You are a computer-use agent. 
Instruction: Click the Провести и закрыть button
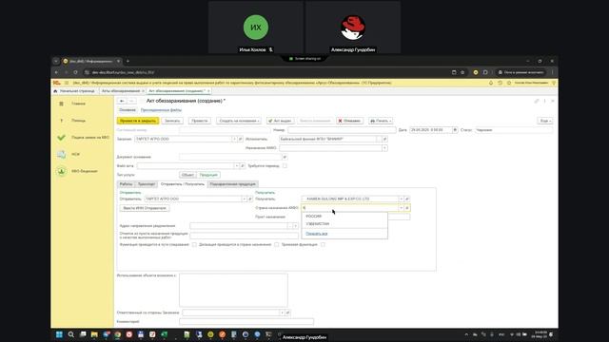(x=138, y=121)
